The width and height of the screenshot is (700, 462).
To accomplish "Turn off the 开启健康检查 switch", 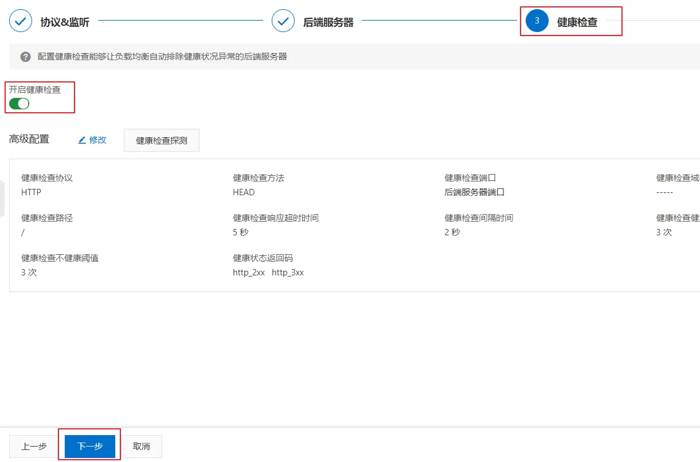I will click(x=19, y=104).
